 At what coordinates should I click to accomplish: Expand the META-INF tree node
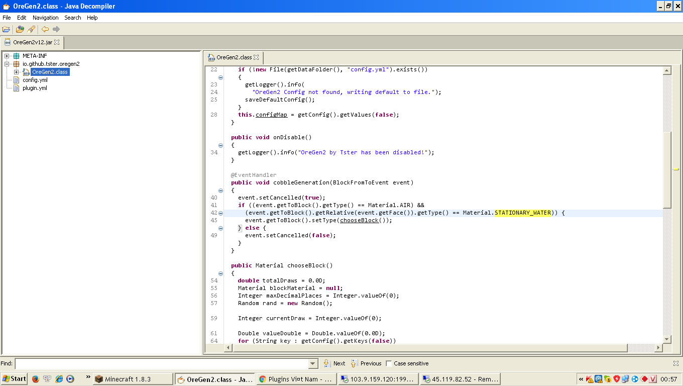pos(7,56)
